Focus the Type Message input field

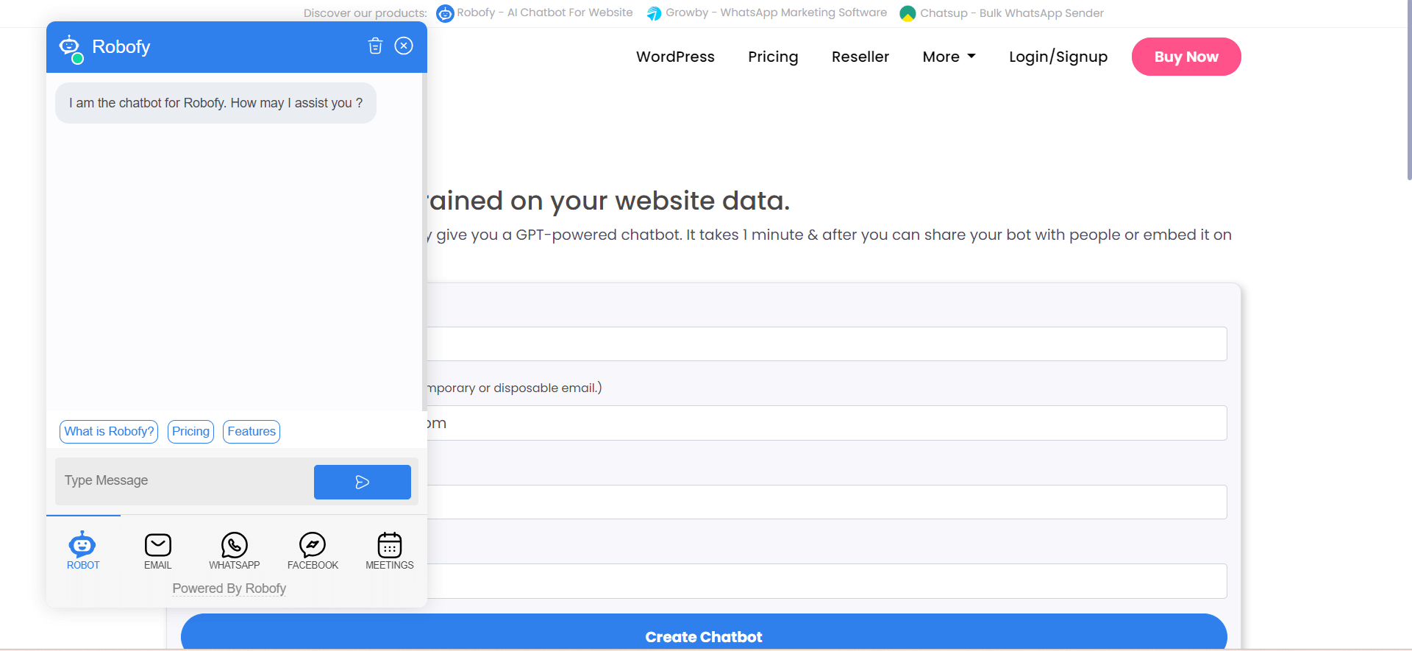click(185, 481)
